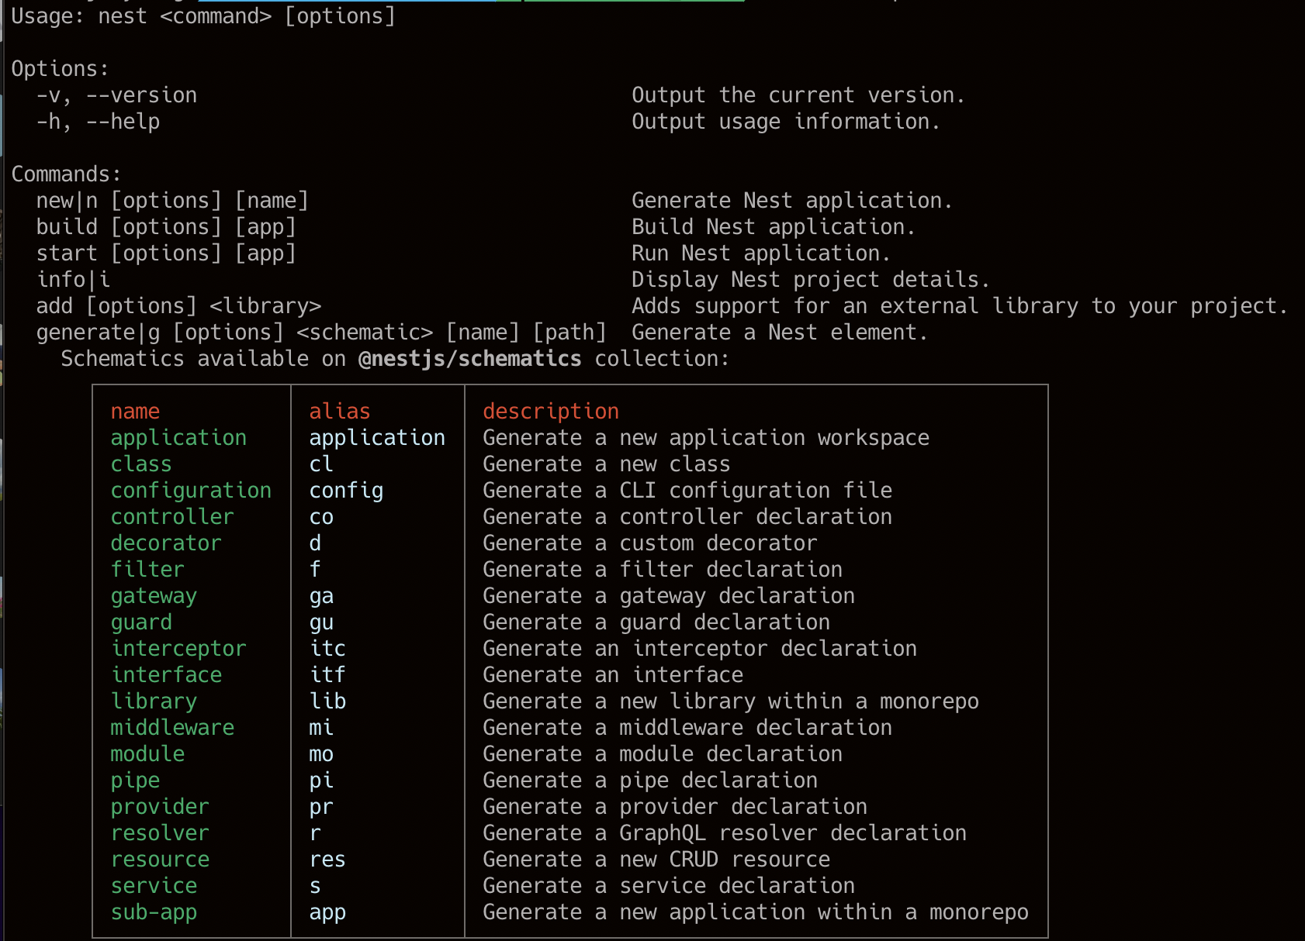Select the '-v, --version' option text

pos(116,95)
